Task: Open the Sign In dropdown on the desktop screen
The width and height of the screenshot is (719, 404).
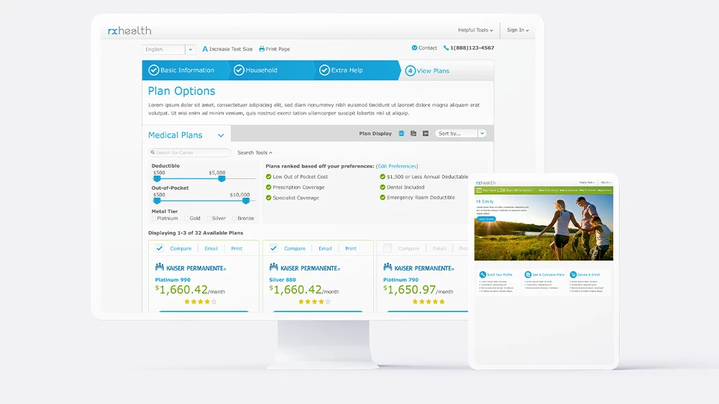Action: click(x=518, y=30)
